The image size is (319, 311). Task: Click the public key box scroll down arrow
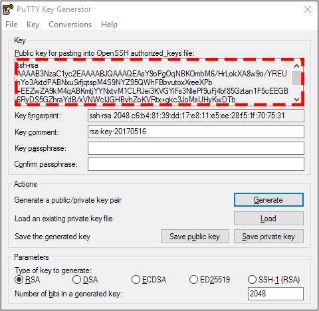296,100
